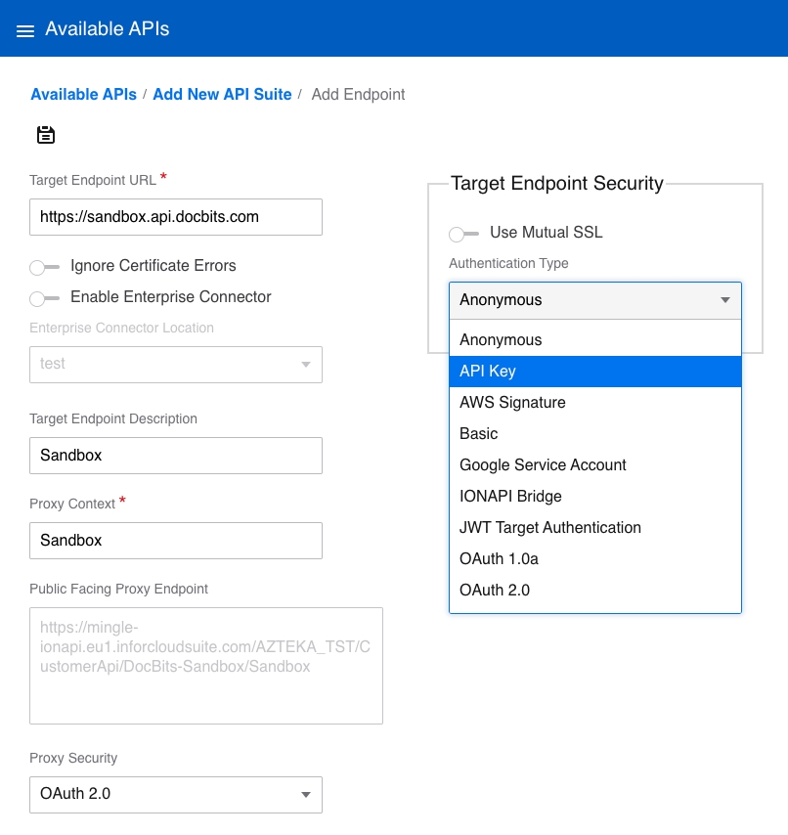Go to Available APIs breadcrumb link
Viewport: 788px width, 835px height.
click(83, 95)
